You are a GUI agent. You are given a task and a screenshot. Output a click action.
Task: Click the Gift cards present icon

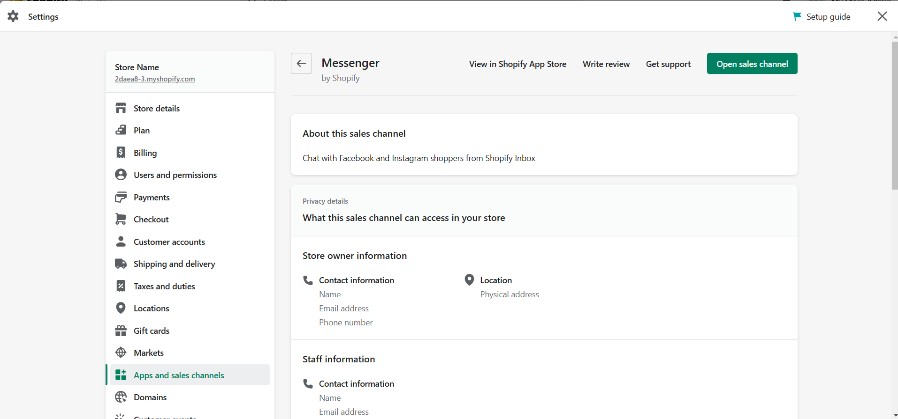pyautogui.click(x=121, y=331)
